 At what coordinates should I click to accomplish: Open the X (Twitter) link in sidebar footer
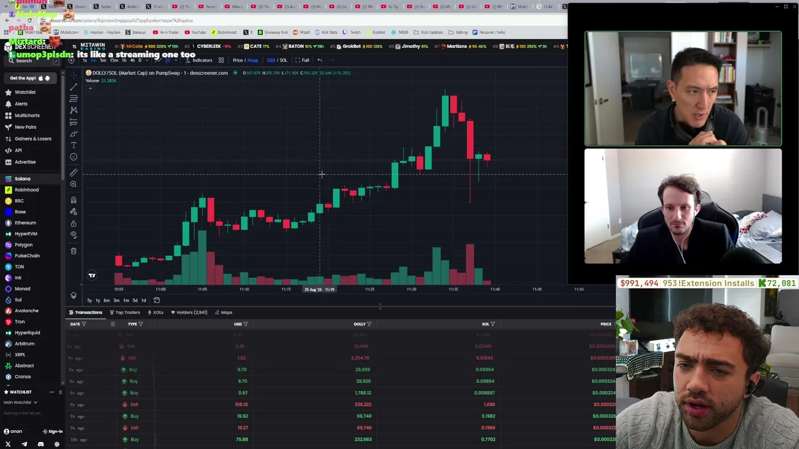pos(8,444)
